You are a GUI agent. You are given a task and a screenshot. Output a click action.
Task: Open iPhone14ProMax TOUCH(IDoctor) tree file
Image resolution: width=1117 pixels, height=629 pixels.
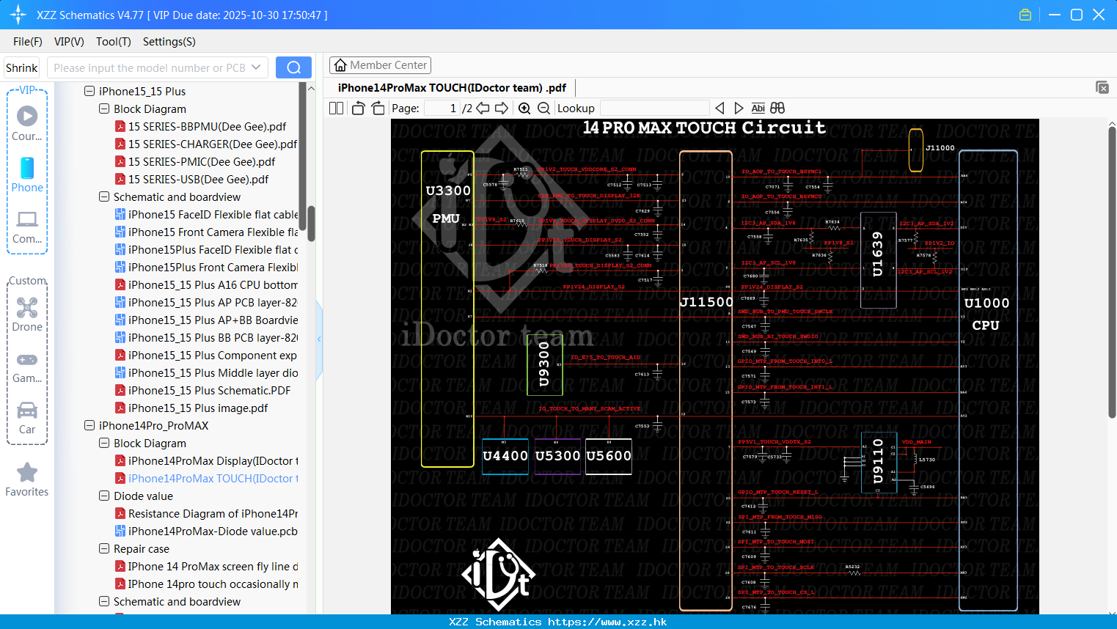206,478
